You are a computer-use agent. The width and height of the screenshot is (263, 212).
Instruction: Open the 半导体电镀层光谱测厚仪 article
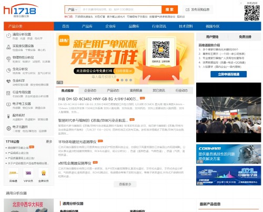click(77, 142)
